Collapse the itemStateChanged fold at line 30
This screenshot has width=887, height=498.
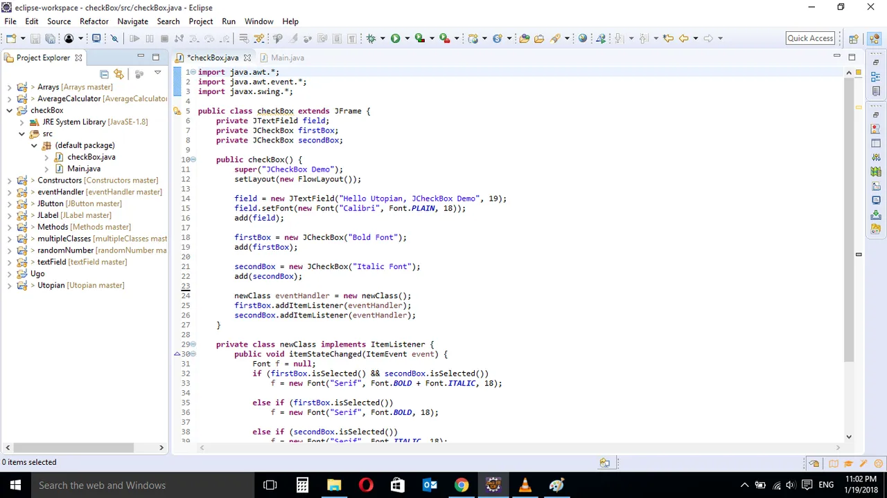point(193,354)
